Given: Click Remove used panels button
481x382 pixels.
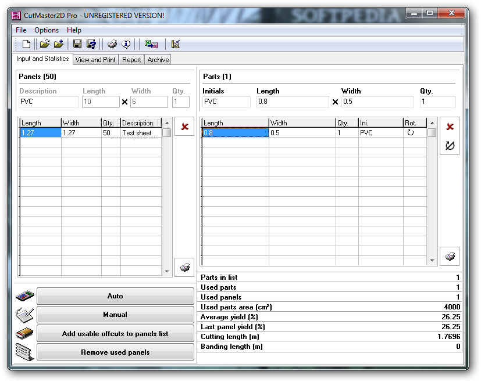Looking at the screenshot, I should point(115,352).
